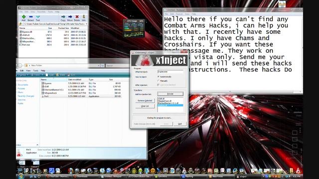This screenshot has width=319, height=179.
Task: Select the d3d9 DLL file icon in Explorer
Action: coord(43,87)
